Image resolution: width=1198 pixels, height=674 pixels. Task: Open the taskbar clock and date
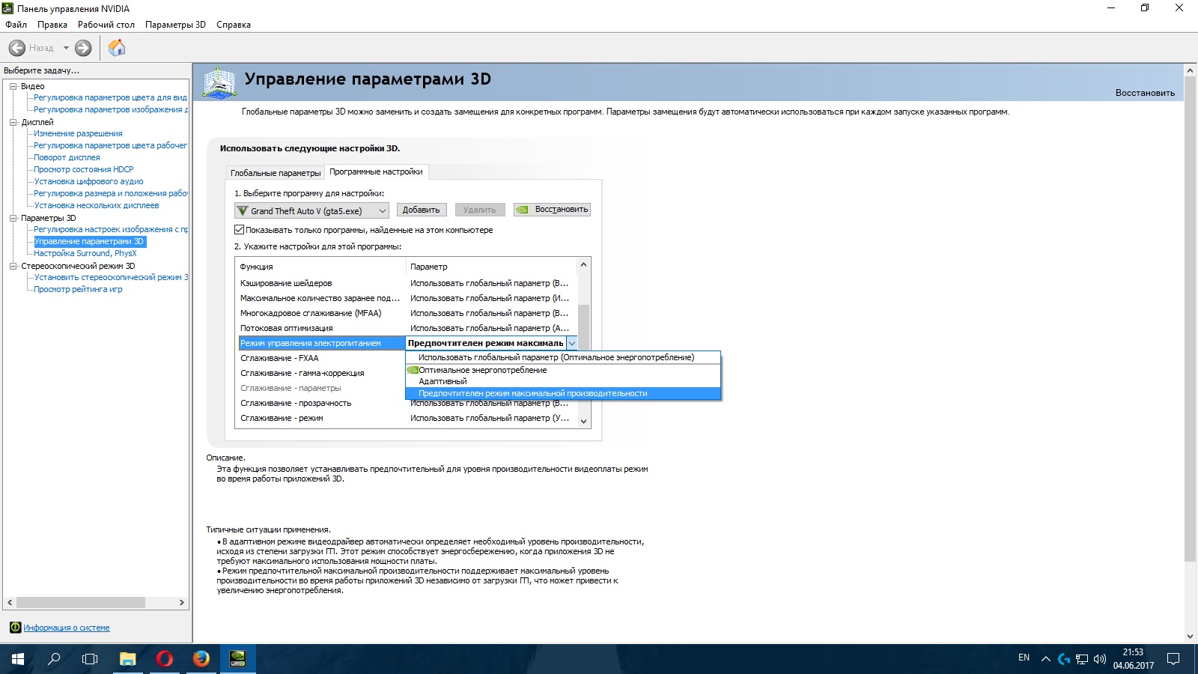(x=1133, y=659)
